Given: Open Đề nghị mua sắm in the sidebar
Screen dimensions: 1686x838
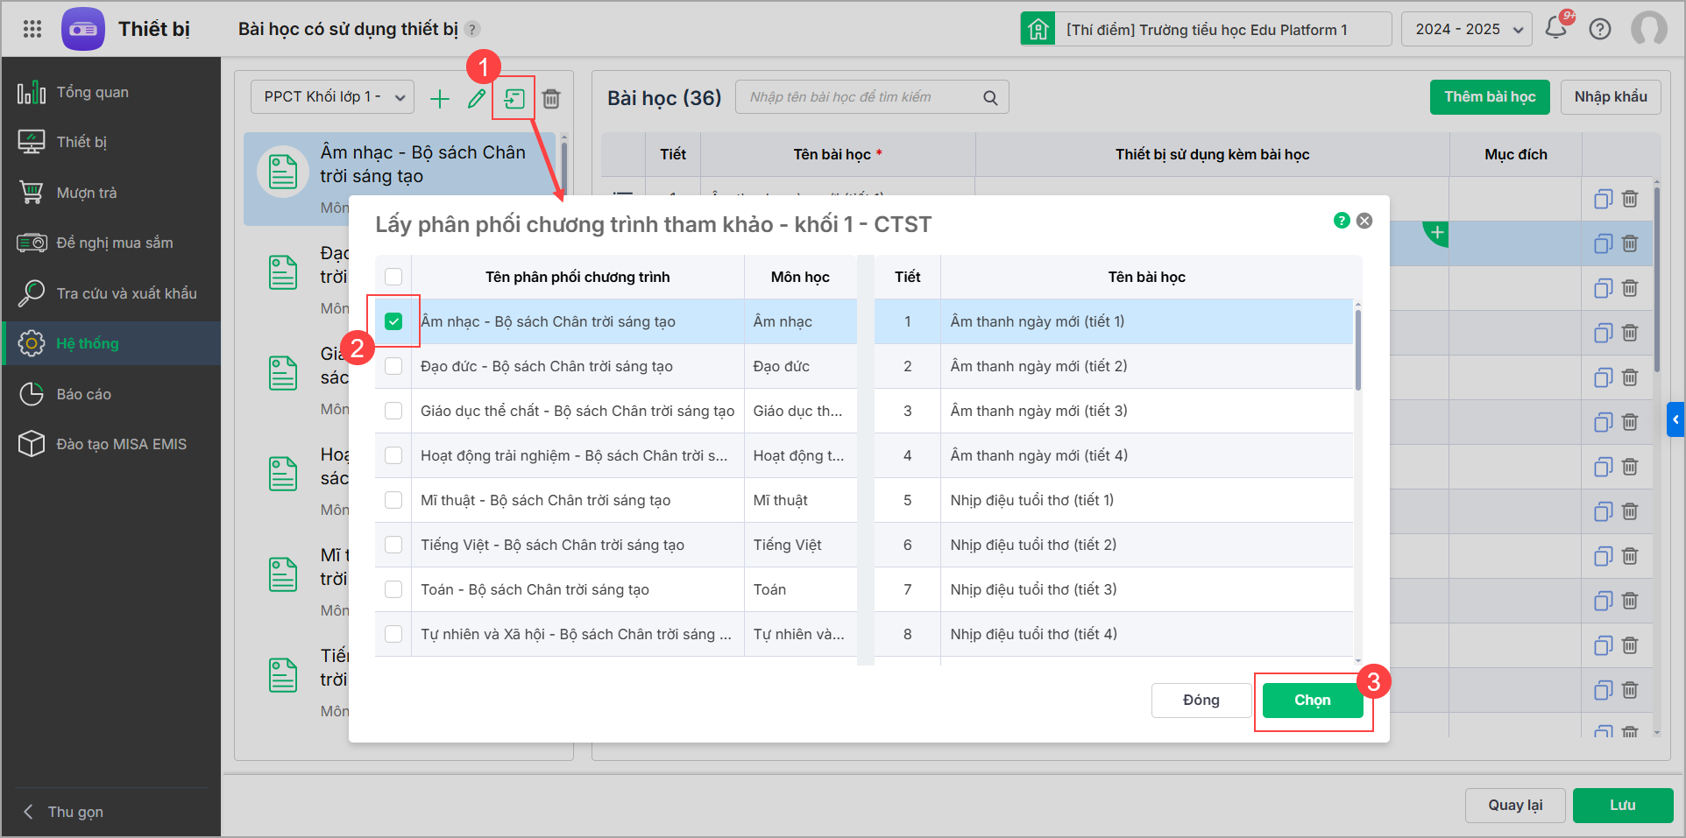Looking at the screenshot, I should (x=111, y=243).
